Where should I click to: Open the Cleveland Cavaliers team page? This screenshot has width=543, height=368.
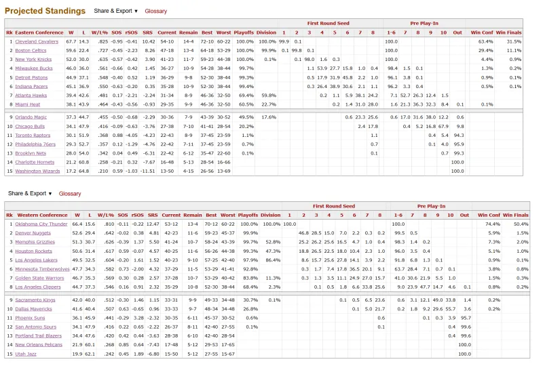(37, 41)
